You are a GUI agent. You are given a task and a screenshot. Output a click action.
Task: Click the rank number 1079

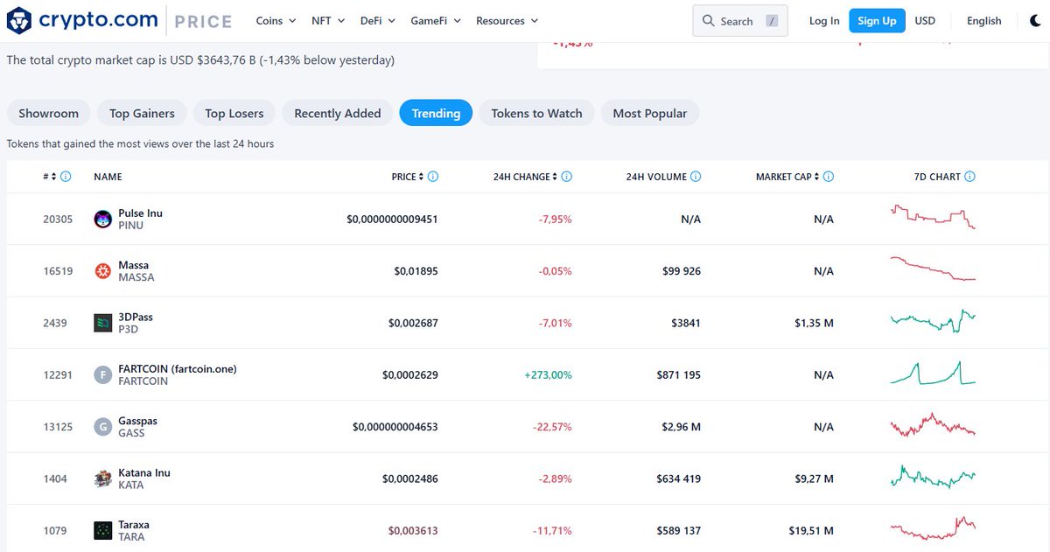[55, 531]
